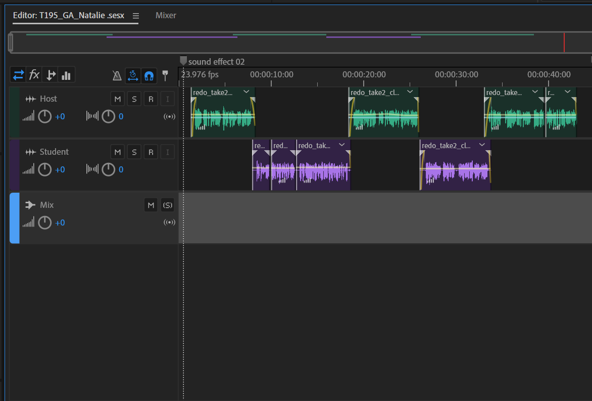Show the track Effects (fx) view
The height and width of the screenshot is (401, 592).
[x=34, y=75]
